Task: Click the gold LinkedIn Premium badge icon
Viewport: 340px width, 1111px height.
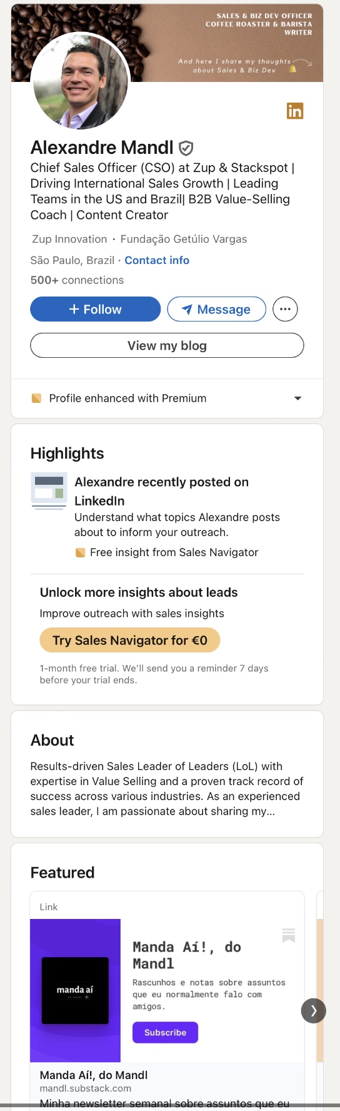Action: 295,111
